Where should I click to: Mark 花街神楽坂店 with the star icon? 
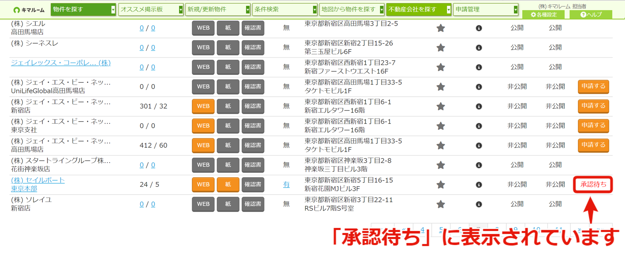pos(441,165)
